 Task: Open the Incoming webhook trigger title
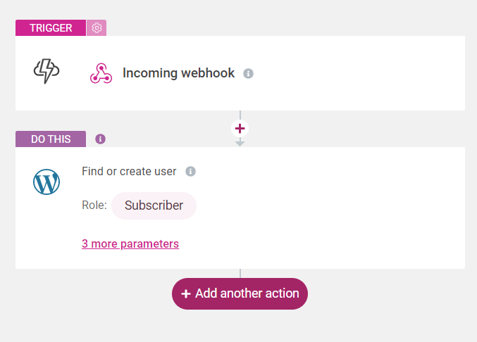tap(178, 73)
